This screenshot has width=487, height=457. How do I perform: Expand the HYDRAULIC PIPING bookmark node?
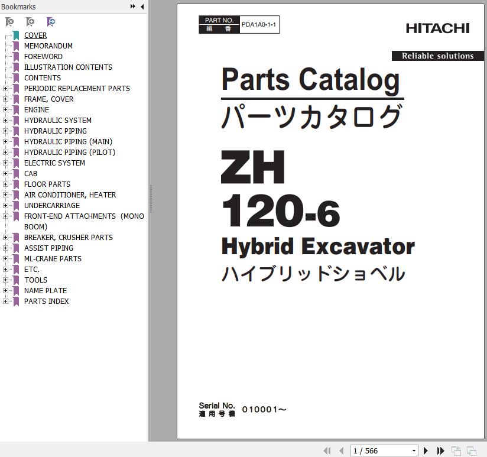click(x=5, y=131)
